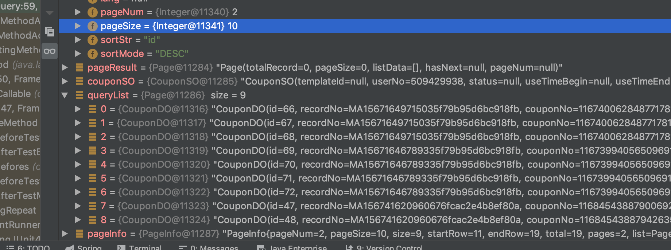Expand CouponDO element 8 in queryList
Viewport: 671px width, 250px height.
78,220
